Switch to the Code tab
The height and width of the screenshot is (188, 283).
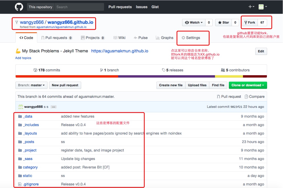(26, 38)
